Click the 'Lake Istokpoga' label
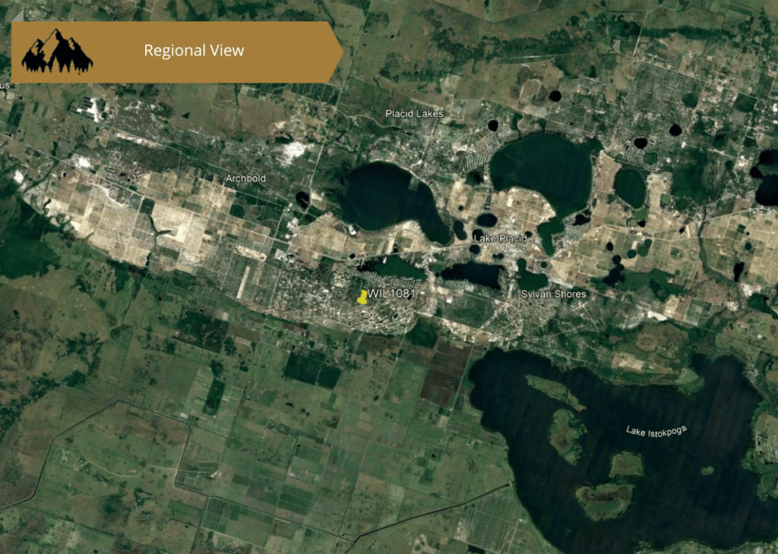Screen dimensions: 778x554 point(656,432)
